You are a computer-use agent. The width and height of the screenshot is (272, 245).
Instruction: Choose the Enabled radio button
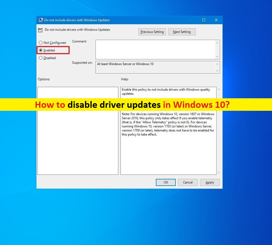[41, 50]
